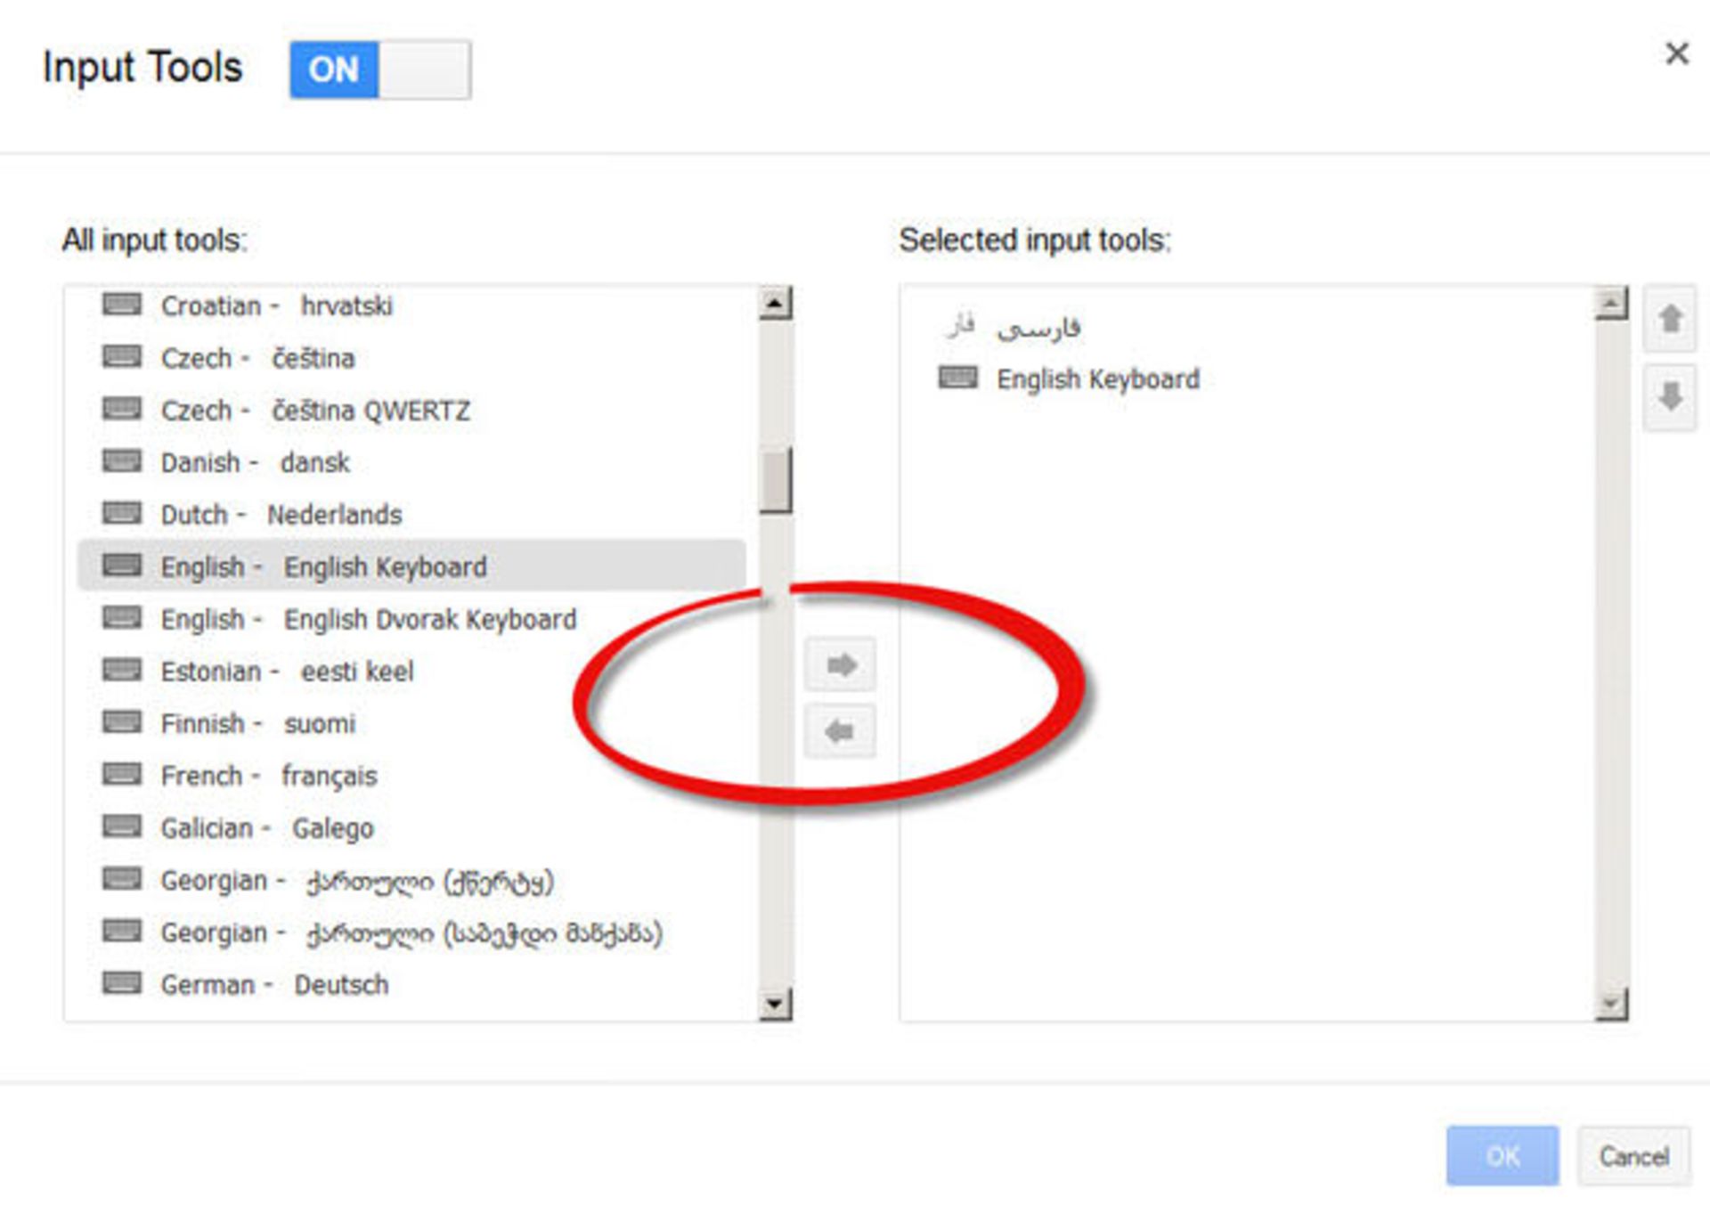Select the Georgian - ქართული (ქწერტყ) entry

tap(356, 880)
